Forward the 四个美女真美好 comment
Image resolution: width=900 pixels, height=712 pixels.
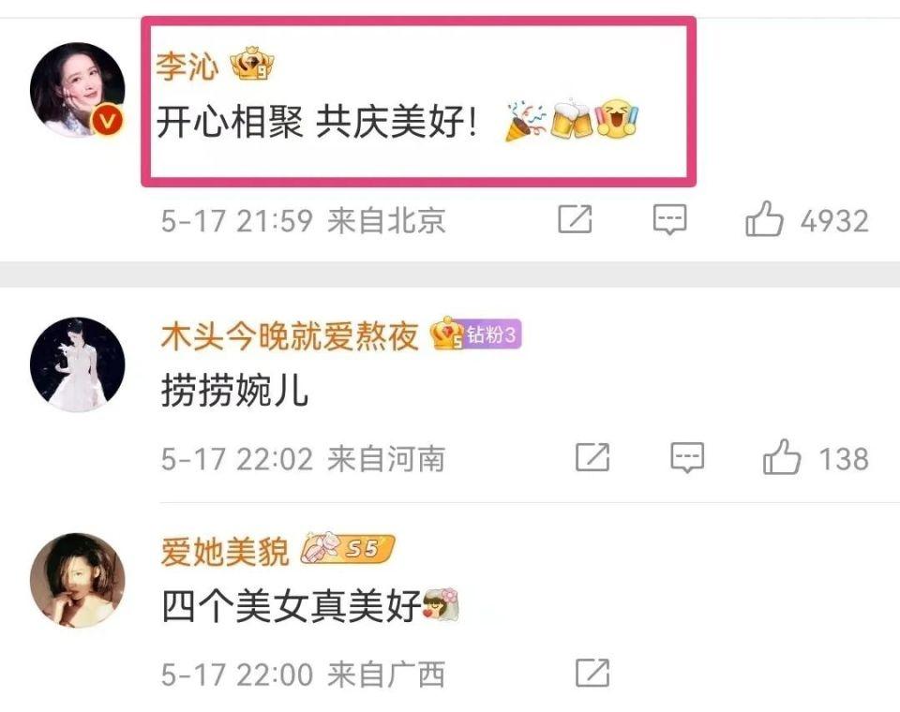[592, 673]
